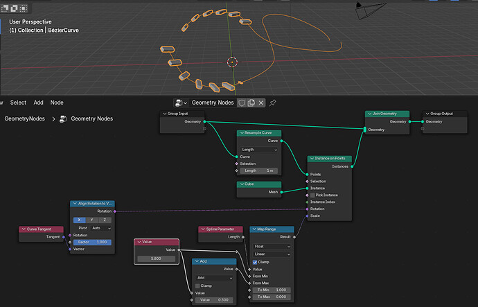
Task: Click the Geometry Nodes name field
Action: tap(213, 103)
